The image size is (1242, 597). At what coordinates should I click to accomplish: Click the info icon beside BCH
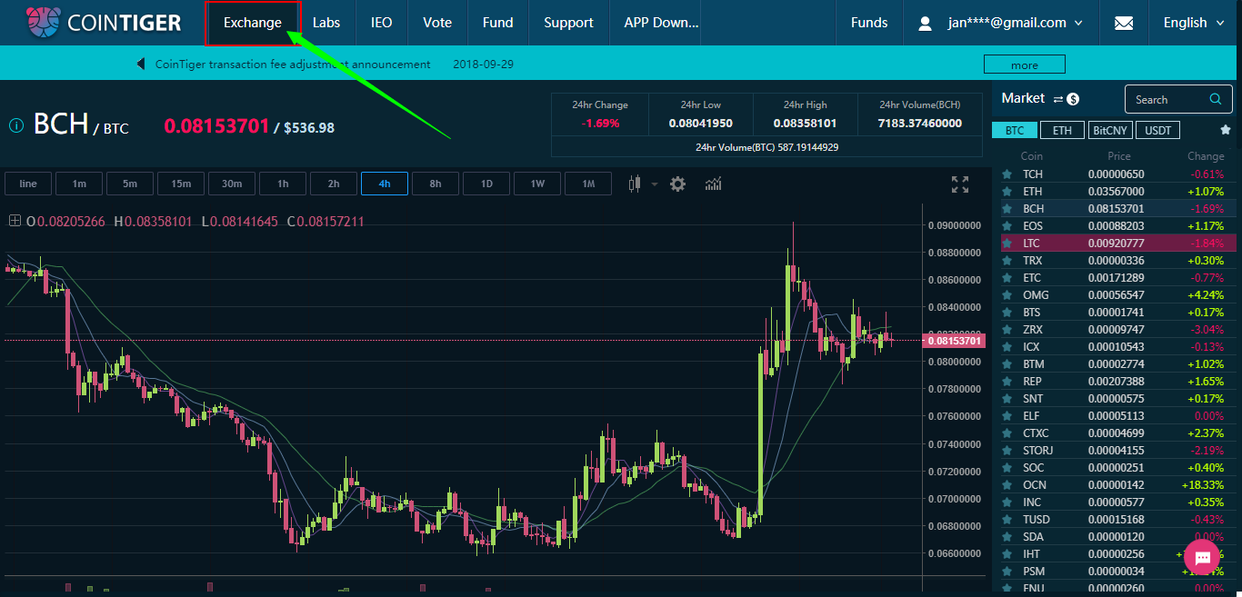pyautogui.click(x=15, y=125)
